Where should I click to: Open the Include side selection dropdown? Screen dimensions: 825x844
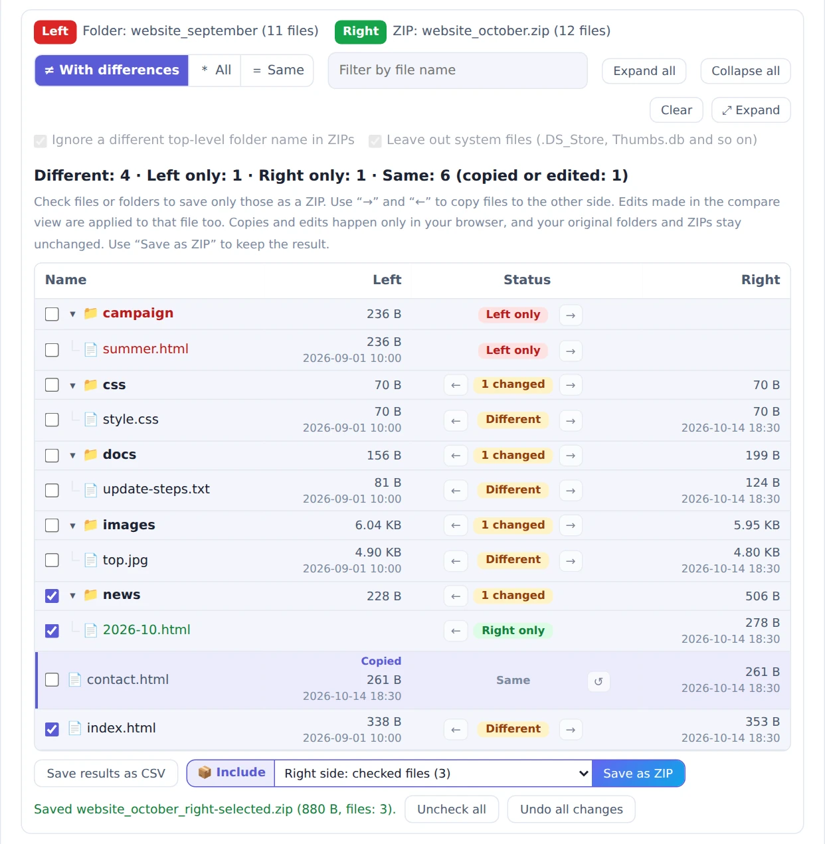[x=433, y=774]
